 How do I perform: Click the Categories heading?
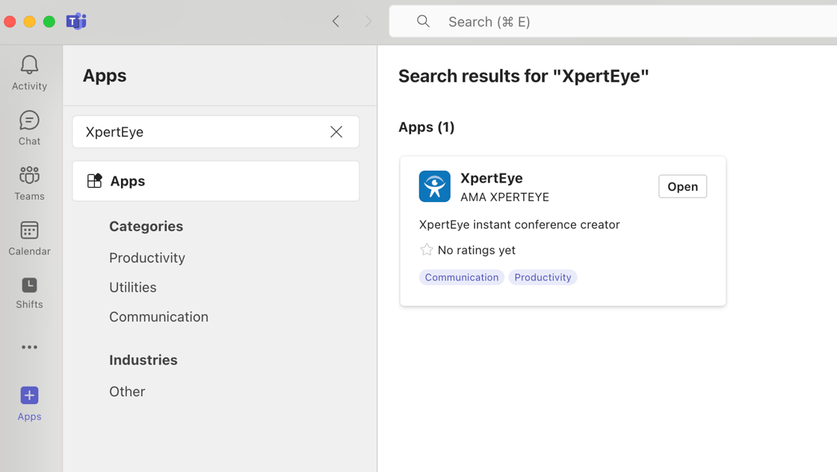146,227
